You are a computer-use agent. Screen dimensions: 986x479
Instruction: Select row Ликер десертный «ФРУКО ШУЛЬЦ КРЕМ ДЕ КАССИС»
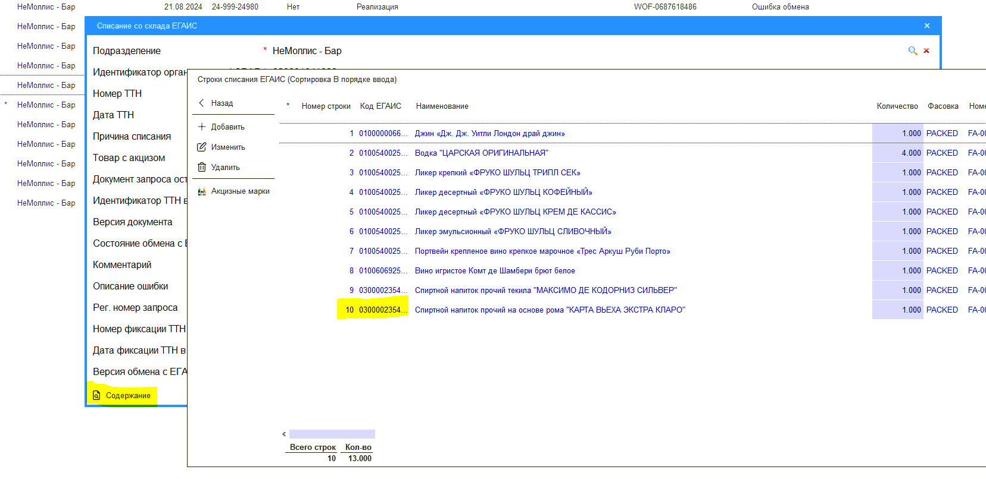click(632, 212)
